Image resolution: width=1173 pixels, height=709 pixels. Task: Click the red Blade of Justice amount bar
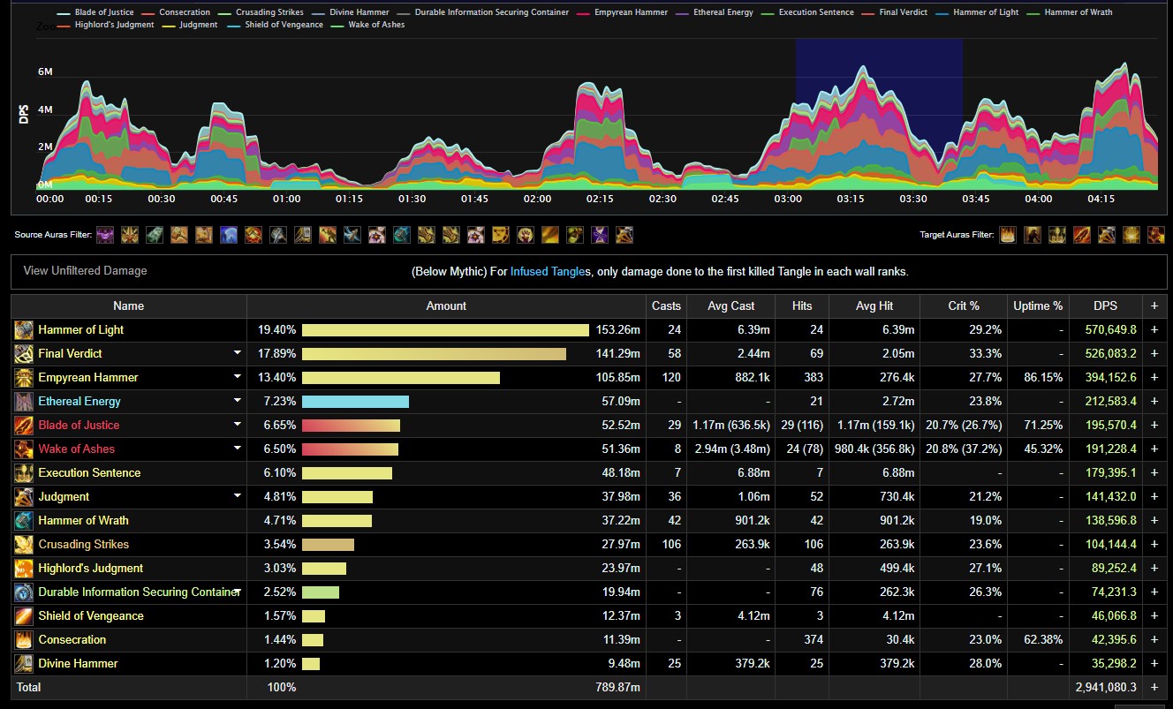(x=351, y=425)
